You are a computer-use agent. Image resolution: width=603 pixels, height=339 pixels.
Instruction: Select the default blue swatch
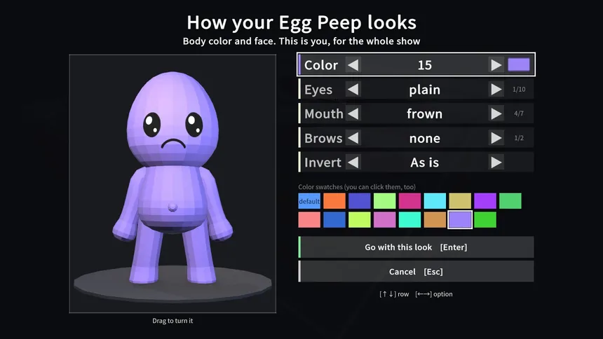[x=309, y=201]
